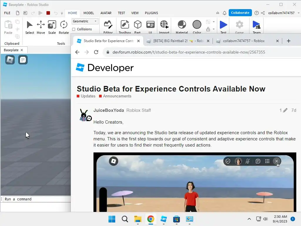Open File Explorer from taskbar

138,219
